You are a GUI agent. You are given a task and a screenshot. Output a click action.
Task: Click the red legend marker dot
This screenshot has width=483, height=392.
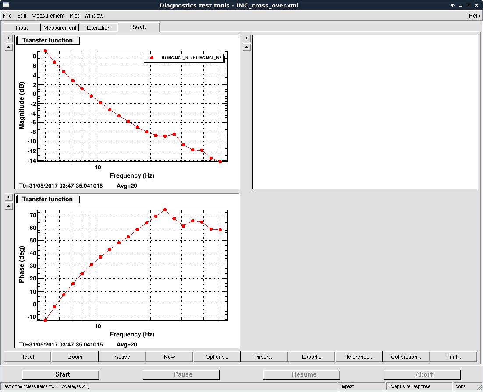pyautogui.click(x=152, y=58)
